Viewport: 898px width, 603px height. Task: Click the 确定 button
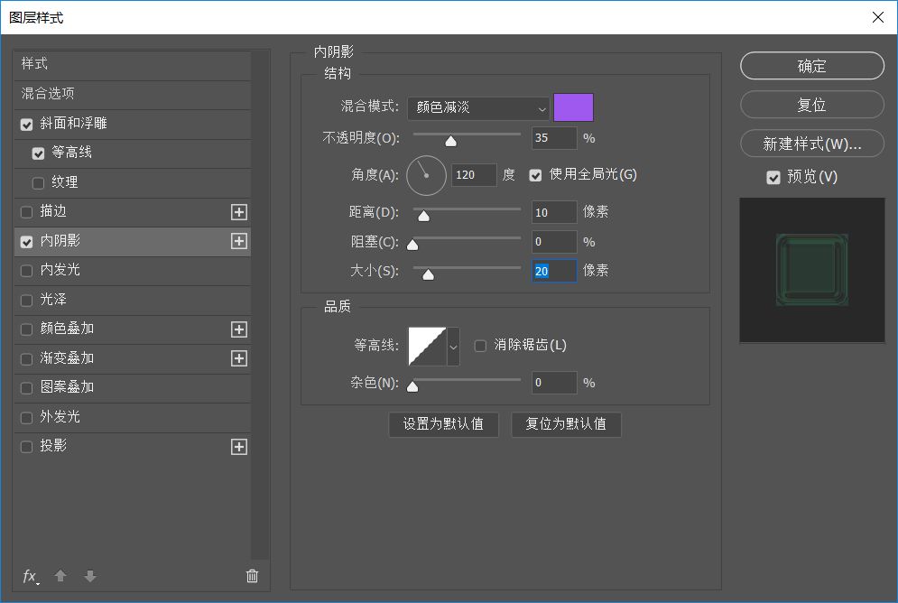click(811, 66)
